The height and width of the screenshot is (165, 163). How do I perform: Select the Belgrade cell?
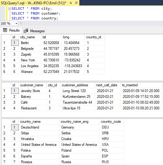(x=30, y=49)
